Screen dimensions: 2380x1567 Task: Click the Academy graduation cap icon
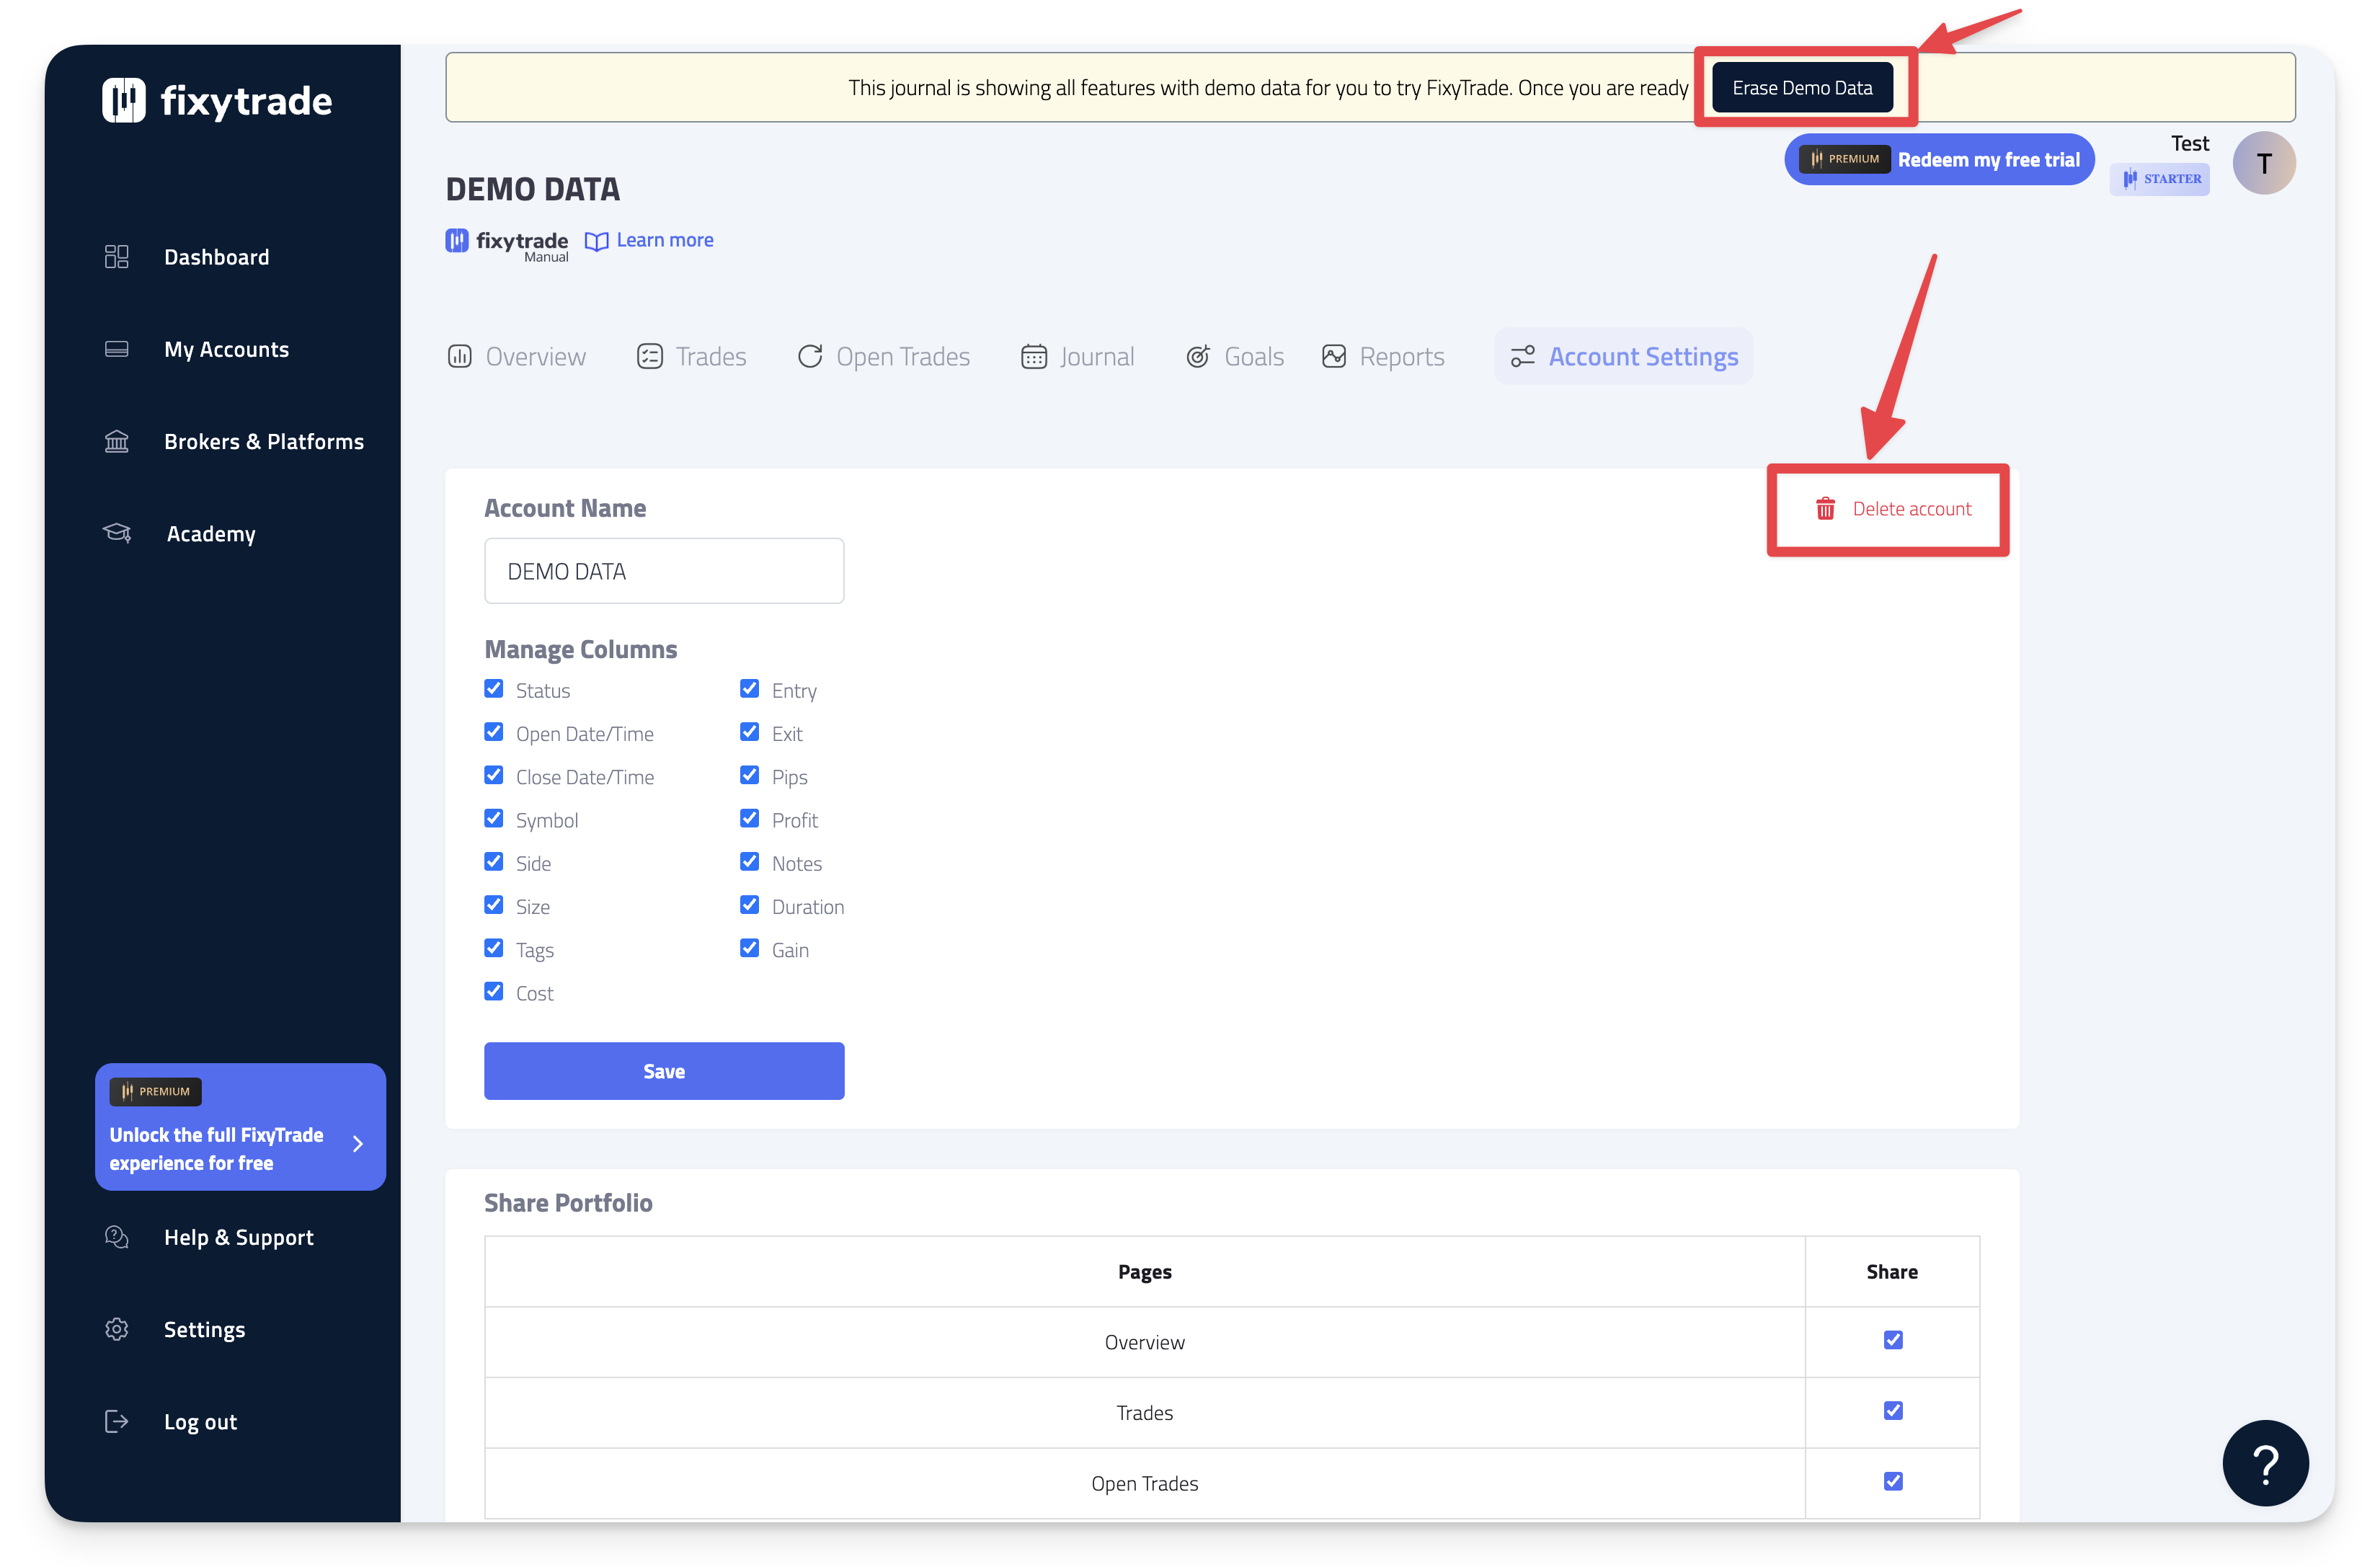click(x=117, y=533)
